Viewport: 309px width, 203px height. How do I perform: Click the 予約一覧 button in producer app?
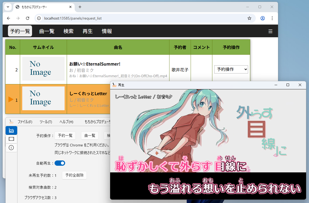(x=65, y=136)
